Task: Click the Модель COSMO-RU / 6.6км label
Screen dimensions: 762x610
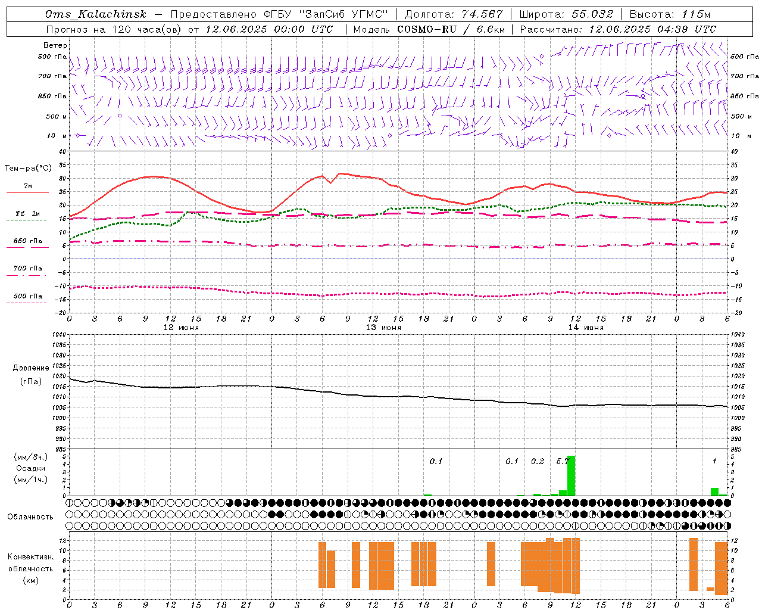Action: (x=429, y=29)
